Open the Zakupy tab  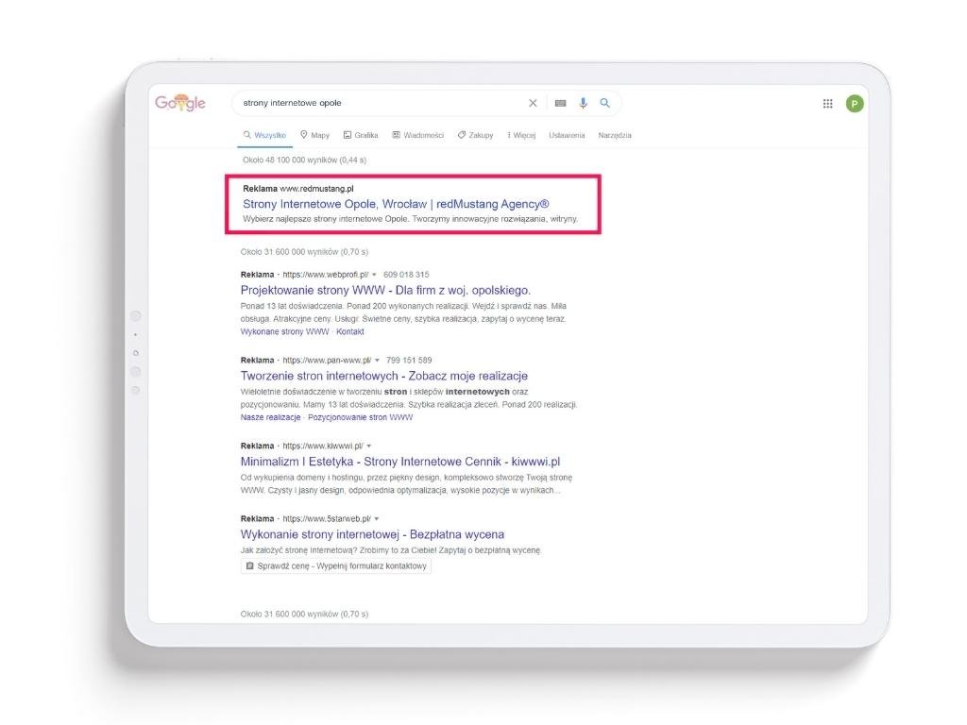pyautogui.click(x=476, y=135)
